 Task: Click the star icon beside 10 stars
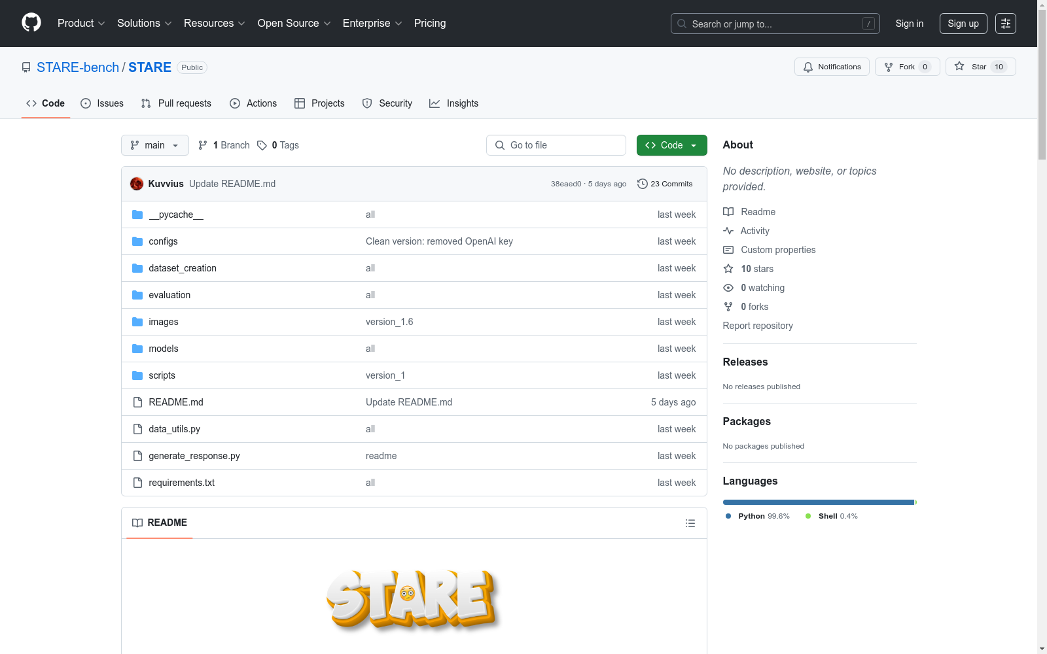(728, 269)
